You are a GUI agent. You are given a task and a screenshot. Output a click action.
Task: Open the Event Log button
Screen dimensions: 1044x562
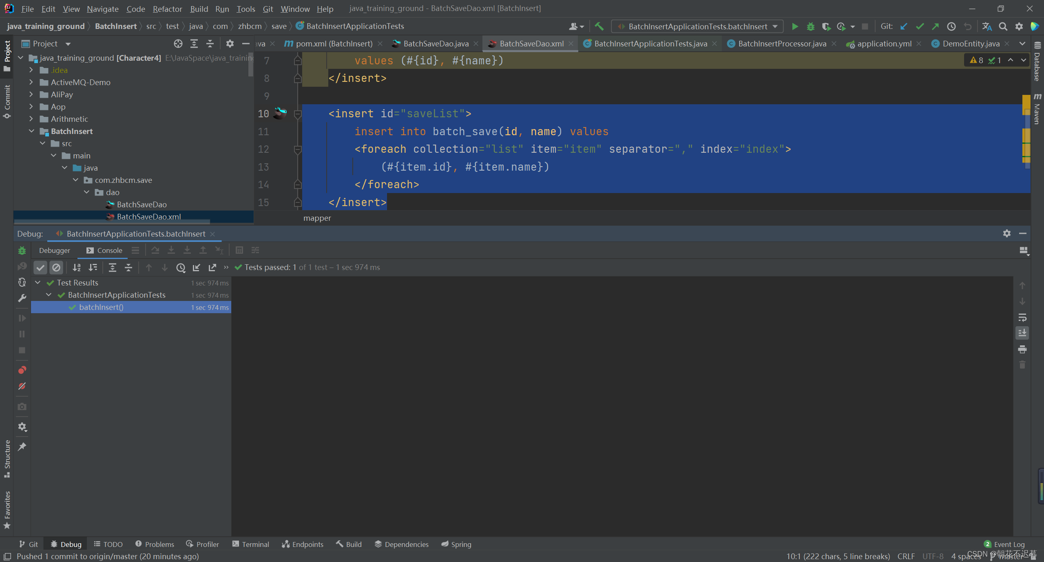click(1004, 544)
